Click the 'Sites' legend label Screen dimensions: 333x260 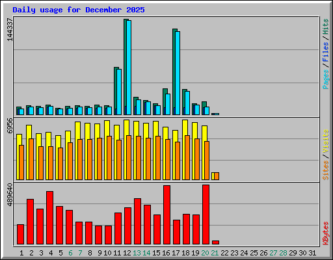pyautogui.click(x=326, y=170)
